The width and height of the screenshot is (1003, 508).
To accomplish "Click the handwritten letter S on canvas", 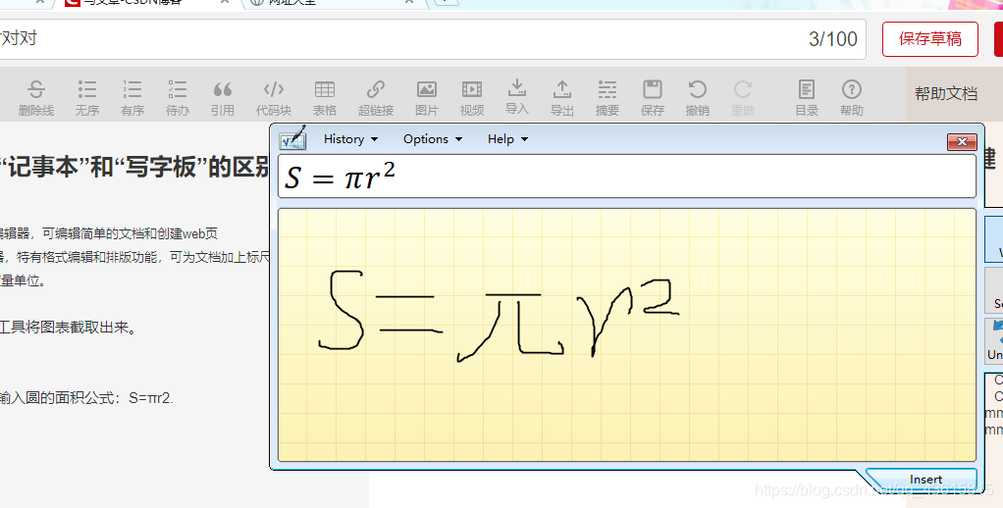I will point(342,311).
